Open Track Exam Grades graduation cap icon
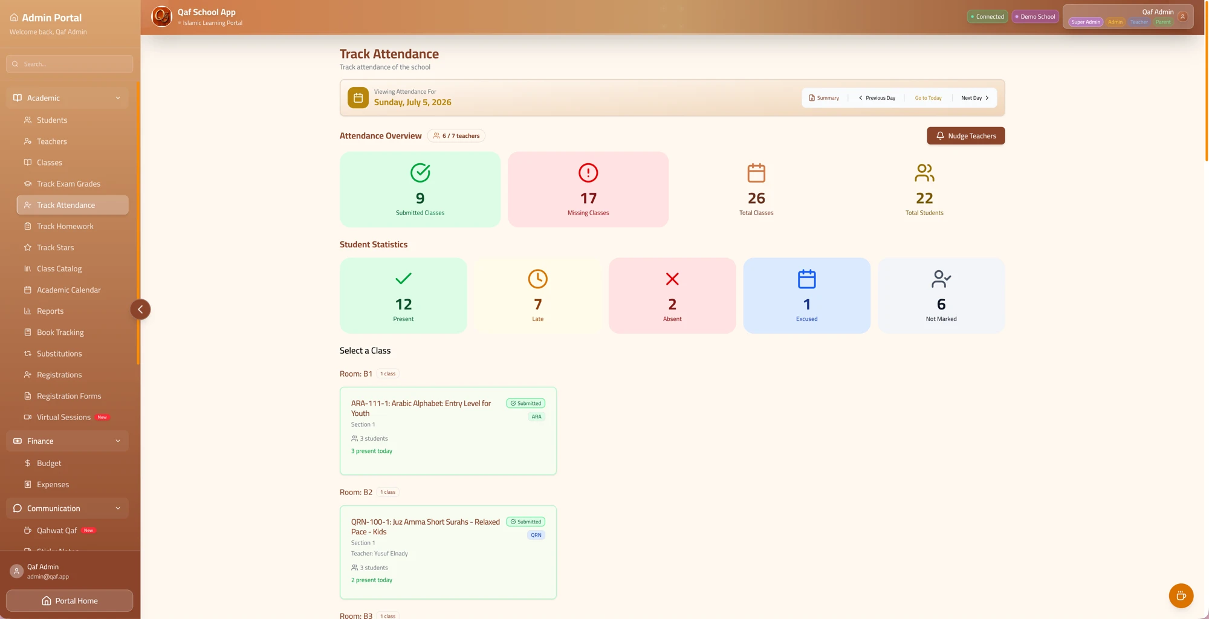Image resolution: width=1209 pixels, height=619 pixels. point(27,184)
